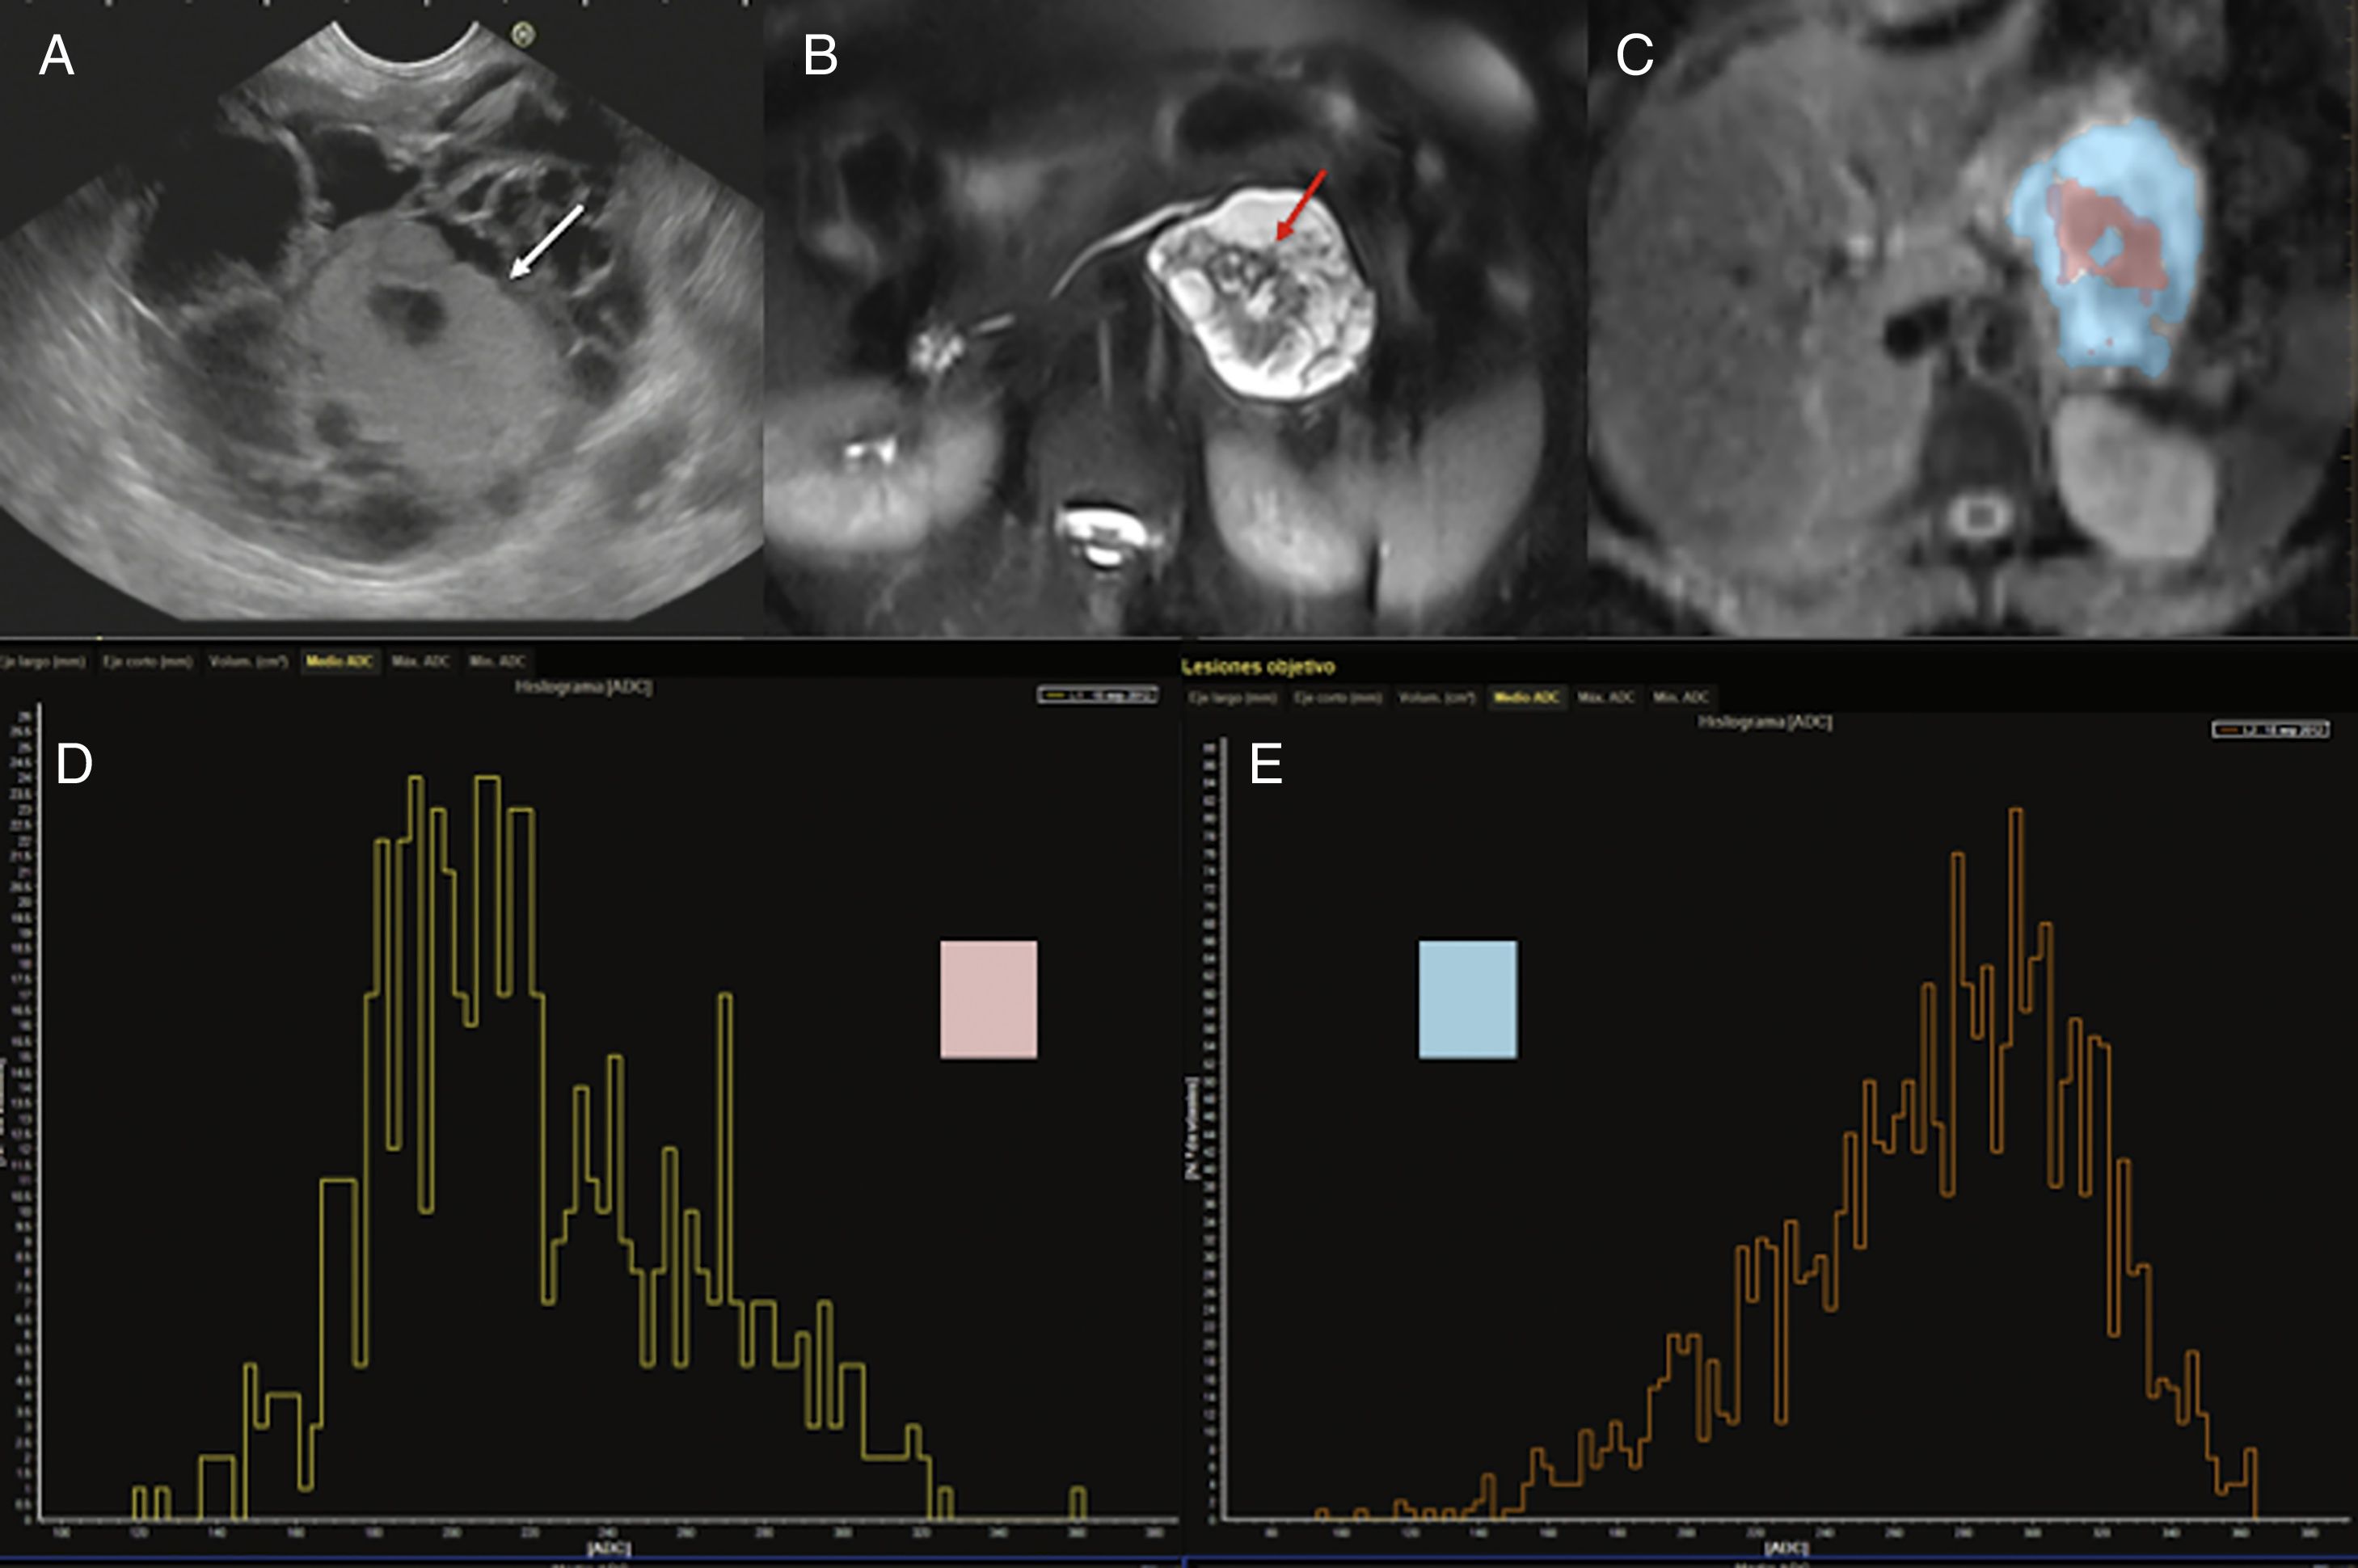Image resolution: width=2358 pixels, height=1568 pixels.
Task: Click the light blue color swatch in histogram E
Action: point(1467,999)
